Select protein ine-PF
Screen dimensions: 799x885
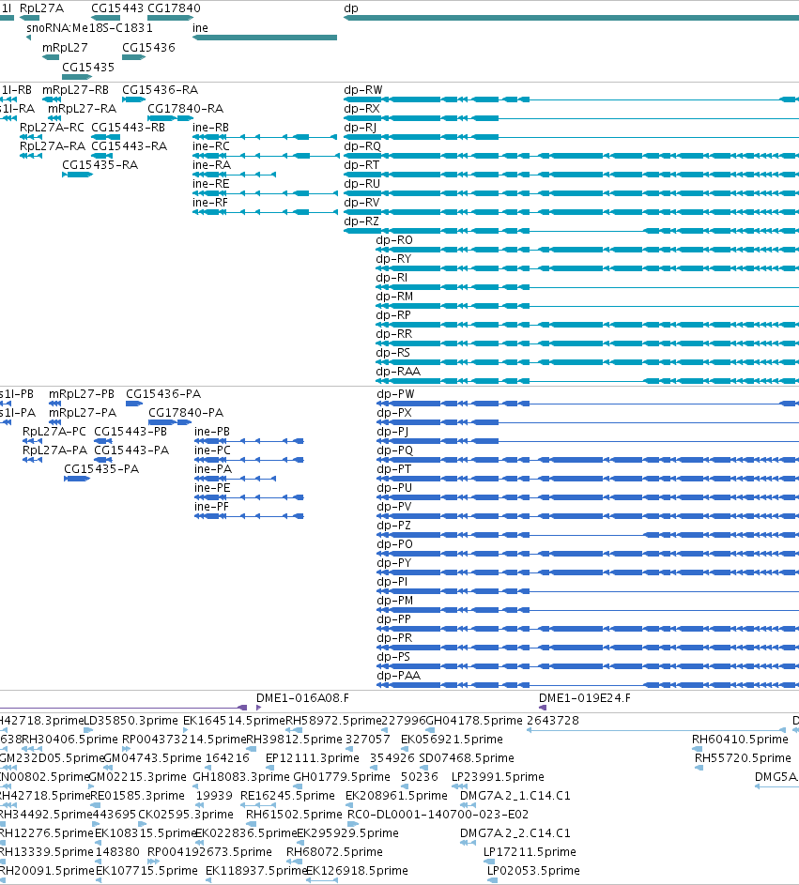(x=212, y=506)
